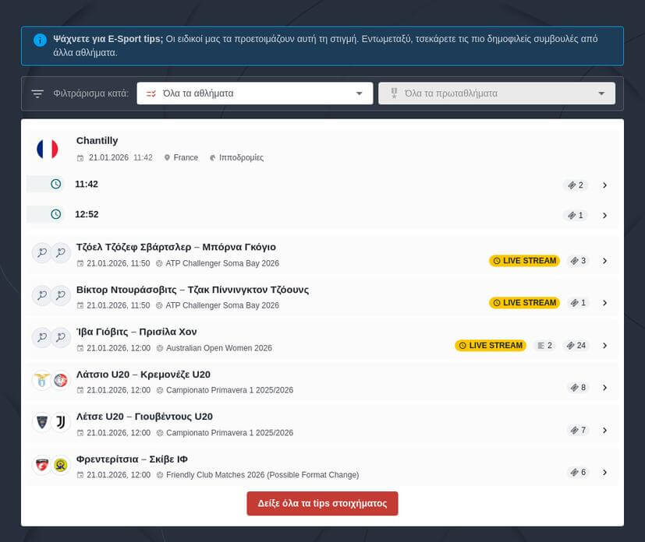
Task: Open the Chantilly horse racing event title
Action: [x=97, y=141]
